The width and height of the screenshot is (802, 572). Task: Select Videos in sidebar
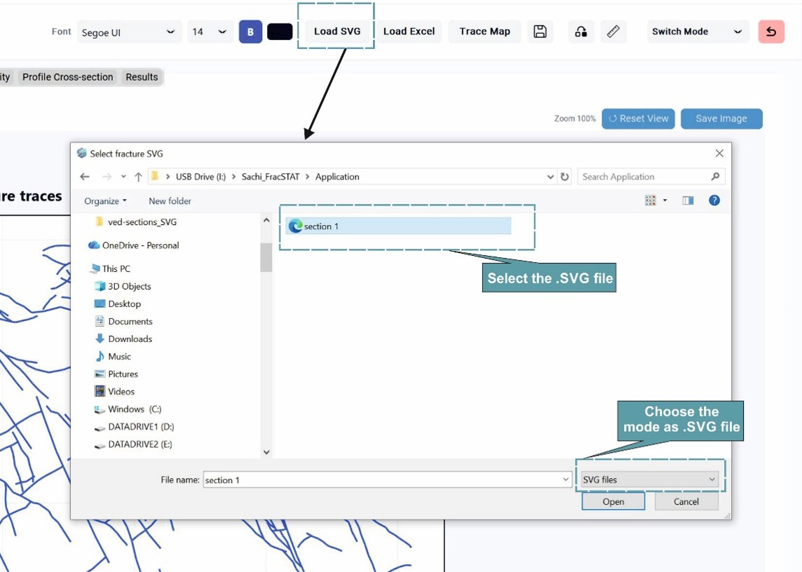tap(114, 391)
